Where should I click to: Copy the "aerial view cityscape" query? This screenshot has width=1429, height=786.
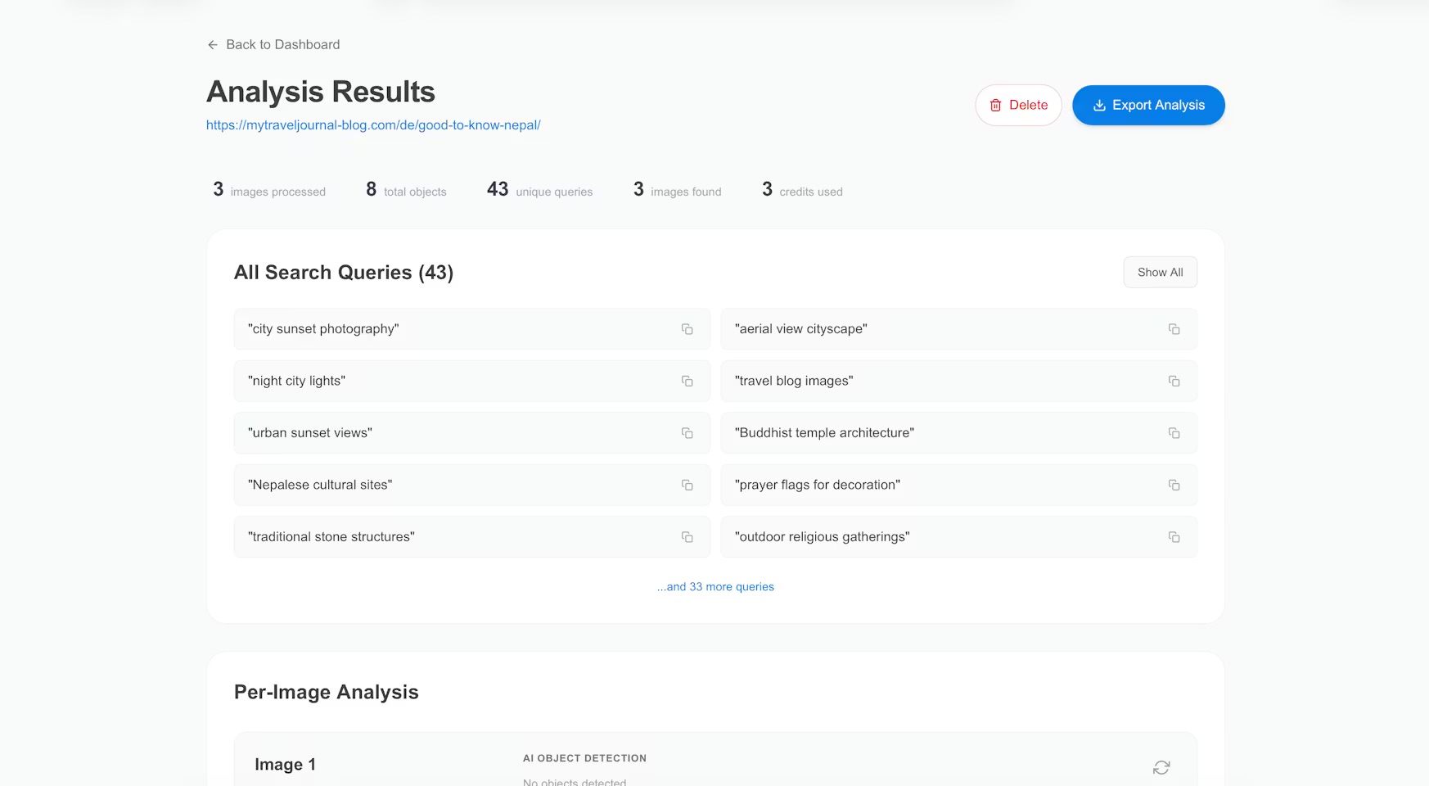(1174, 329)
